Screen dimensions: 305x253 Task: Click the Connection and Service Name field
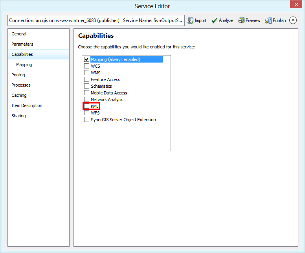(96, 20)
